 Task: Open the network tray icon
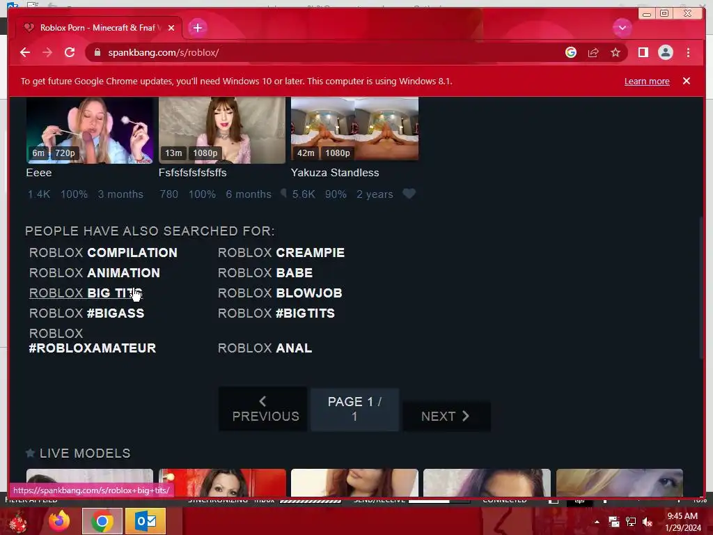pyautogui.click(x=631, y=522)
